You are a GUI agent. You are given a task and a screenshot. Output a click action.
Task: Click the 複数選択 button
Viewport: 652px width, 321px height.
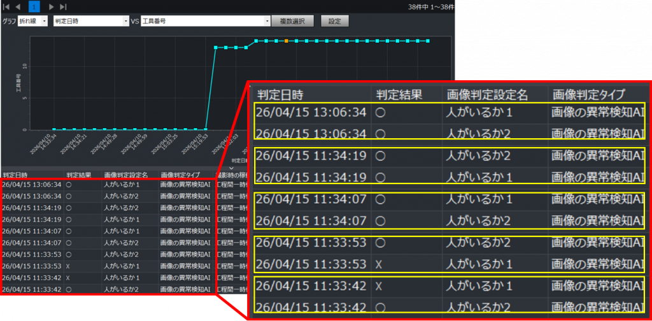tap(293, 21)
